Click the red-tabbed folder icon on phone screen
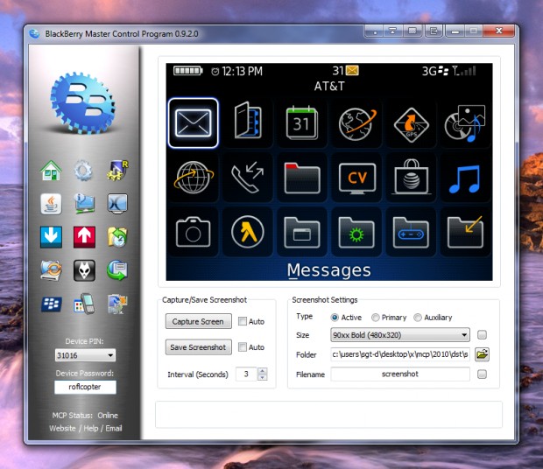This screenshot has width=543, height=469. (x=302, y=178)
